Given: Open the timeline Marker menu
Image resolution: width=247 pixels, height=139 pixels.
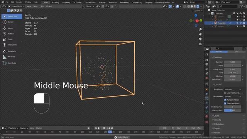Looking at the screenshot, I should pos(39,128).
